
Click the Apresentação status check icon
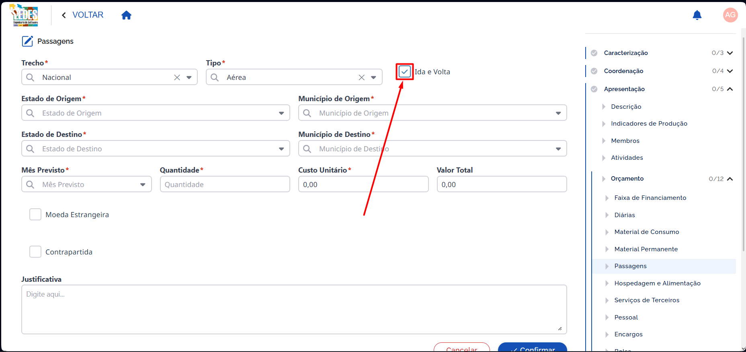pos(594,89)
